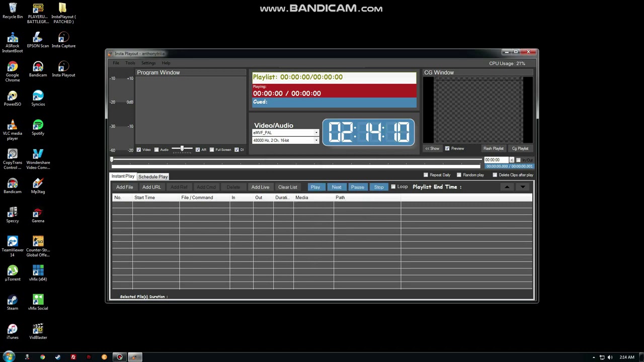Click the << Show button
Image resolution: width=644 pixels, height=362 pixels.
pyautogui.click(x=432, y=148)
